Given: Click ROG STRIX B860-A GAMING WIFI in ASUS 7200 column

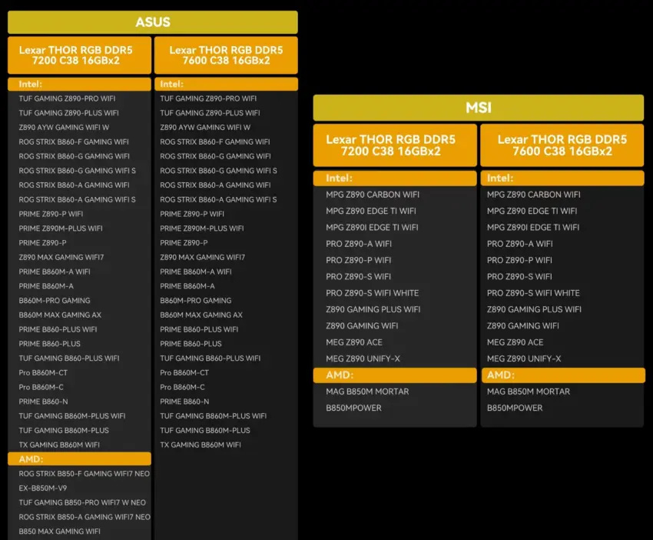Looking at the screenshot, I should [74, 185].
